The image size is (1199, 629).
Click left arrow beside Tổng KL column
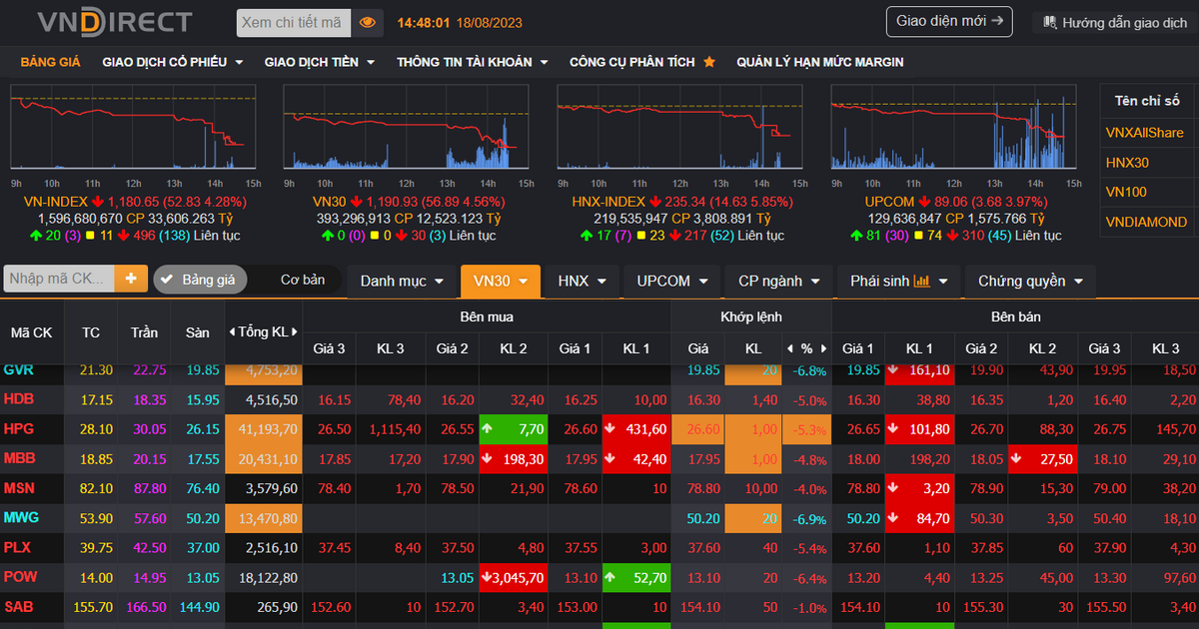[232, 331]
